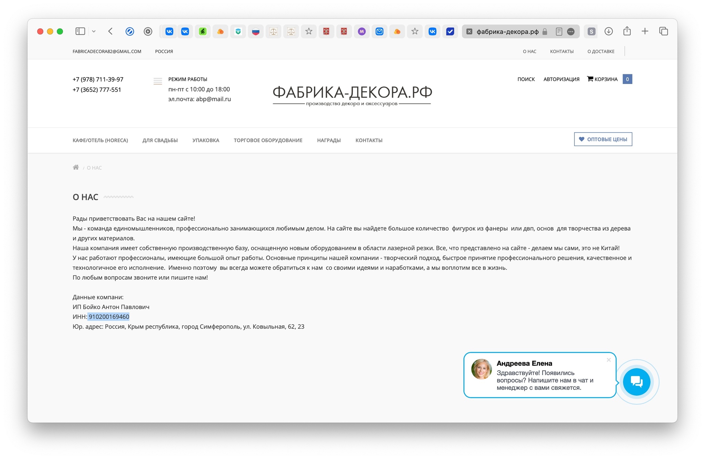Image resolution: width=705 pixels, height=459 pixels.
Task: Click Данные компании: line
Action: 98,297
